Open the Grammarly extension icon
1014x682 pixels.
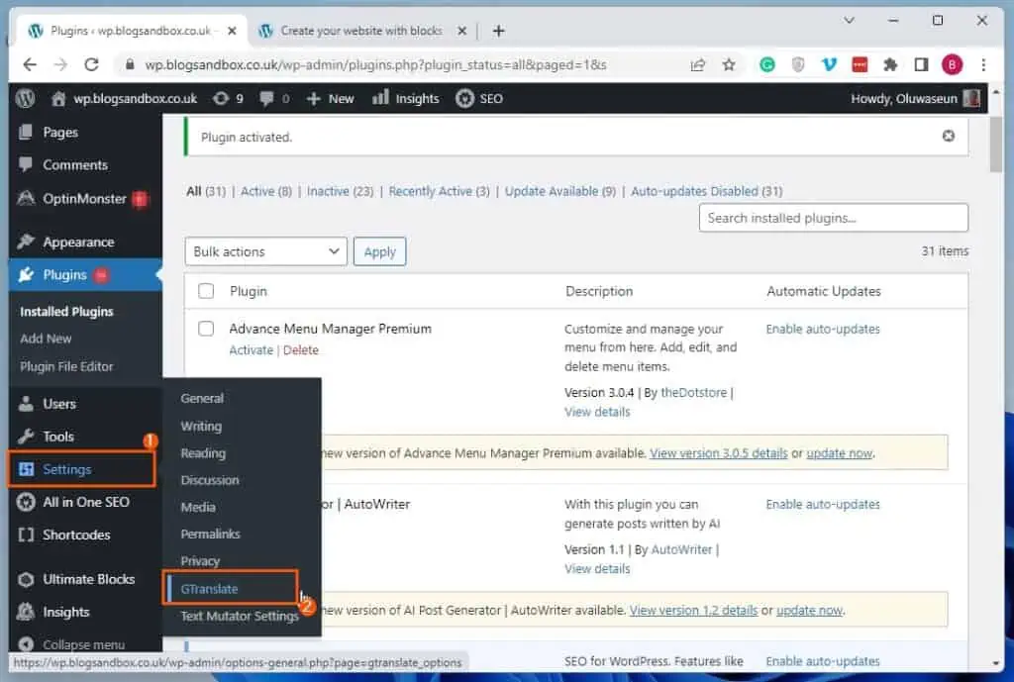click(767, 64)
